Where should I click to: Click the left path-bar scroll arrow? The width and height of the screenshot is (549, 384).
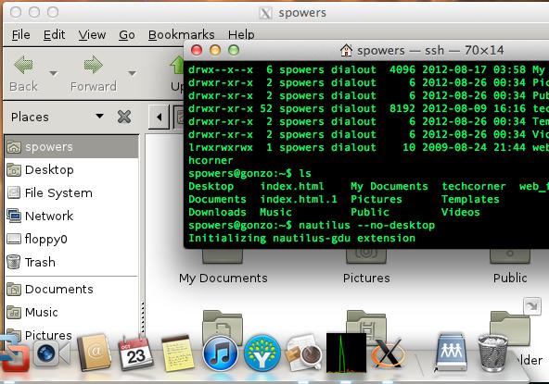click(x=159, y=118)
